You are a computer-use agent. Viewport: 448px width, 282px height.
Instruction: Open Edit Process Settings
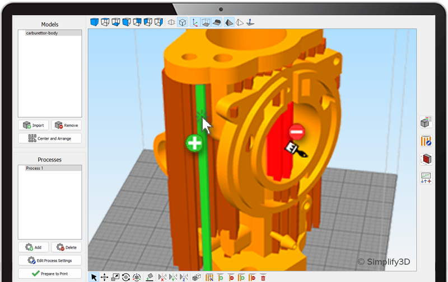50,260
